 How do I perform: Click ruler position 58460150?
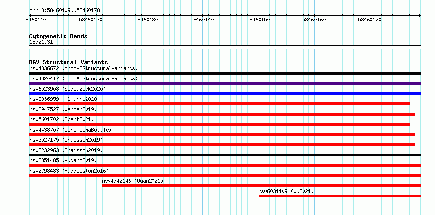(x=258, y=20)
